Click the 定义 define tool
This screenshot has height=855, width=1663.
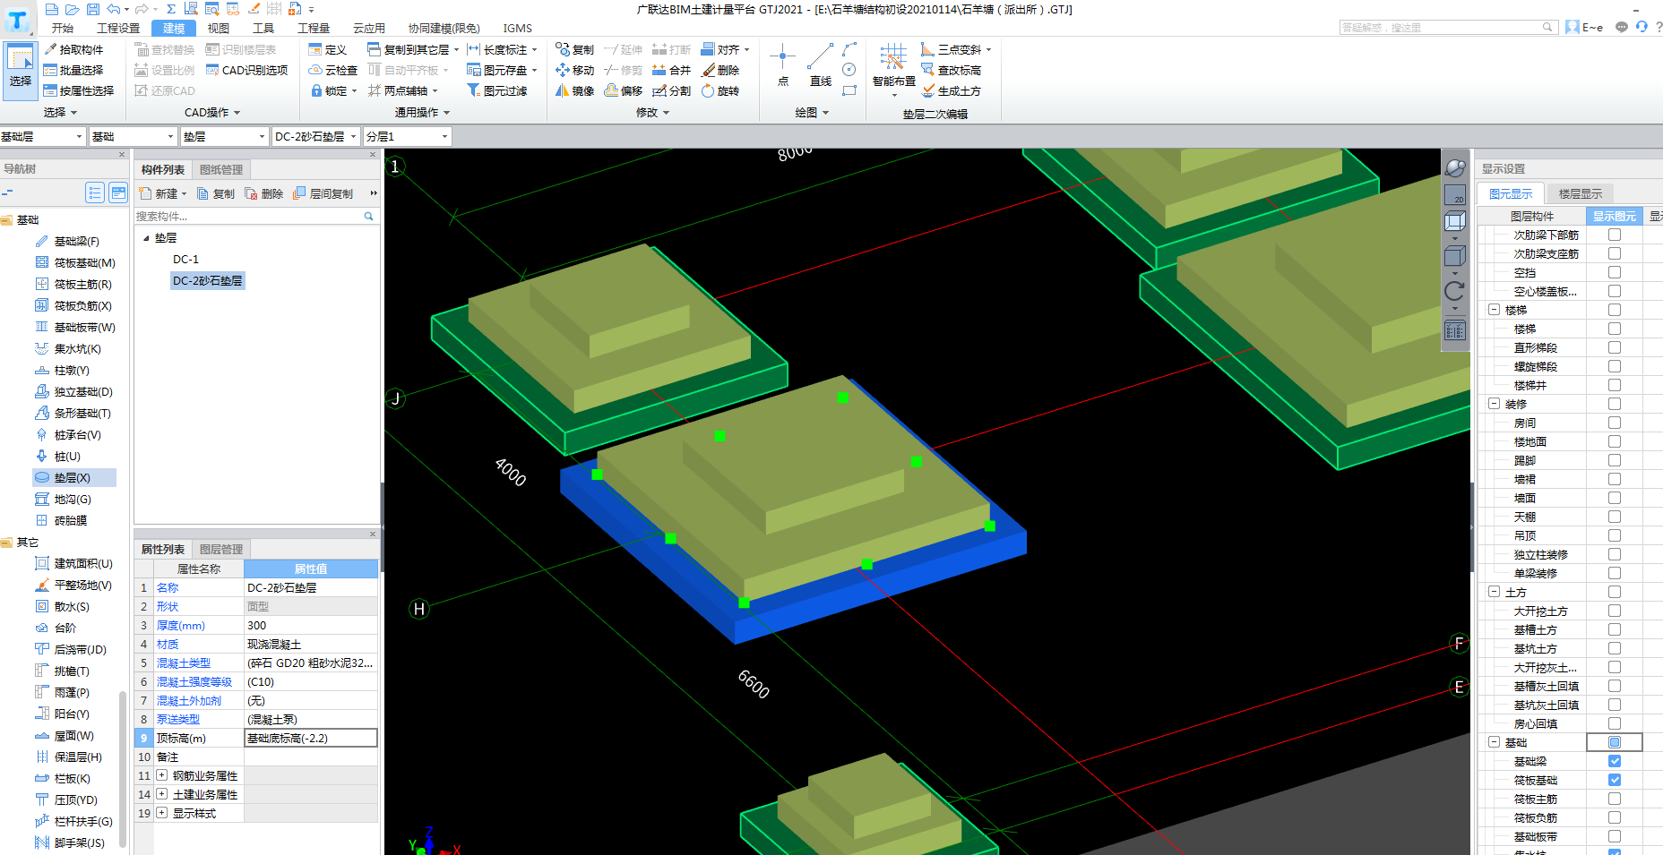coord(327,49)
